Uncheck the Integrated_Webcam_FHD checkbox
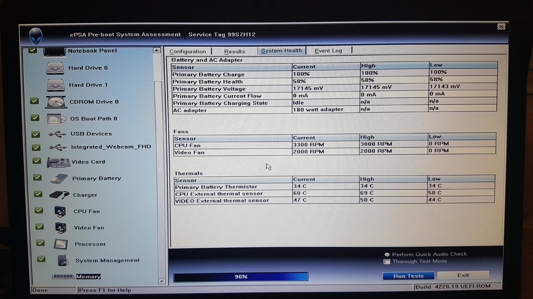 [x=36, y=147]
